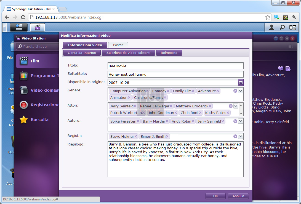Remove actor Patrick Warburton tag
This screenshot has height=204, width=301.
pyautogui.click(x=143, y=113)
